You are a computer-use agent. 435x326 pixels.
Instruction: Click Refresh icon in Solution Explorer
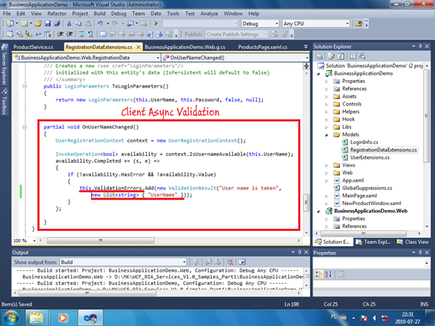point(341,56)
